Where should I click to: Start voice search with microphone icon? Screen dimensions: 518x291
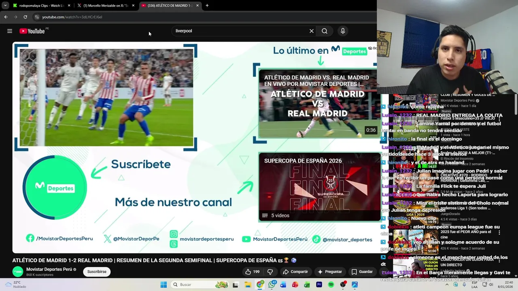[x=343, y=31]
